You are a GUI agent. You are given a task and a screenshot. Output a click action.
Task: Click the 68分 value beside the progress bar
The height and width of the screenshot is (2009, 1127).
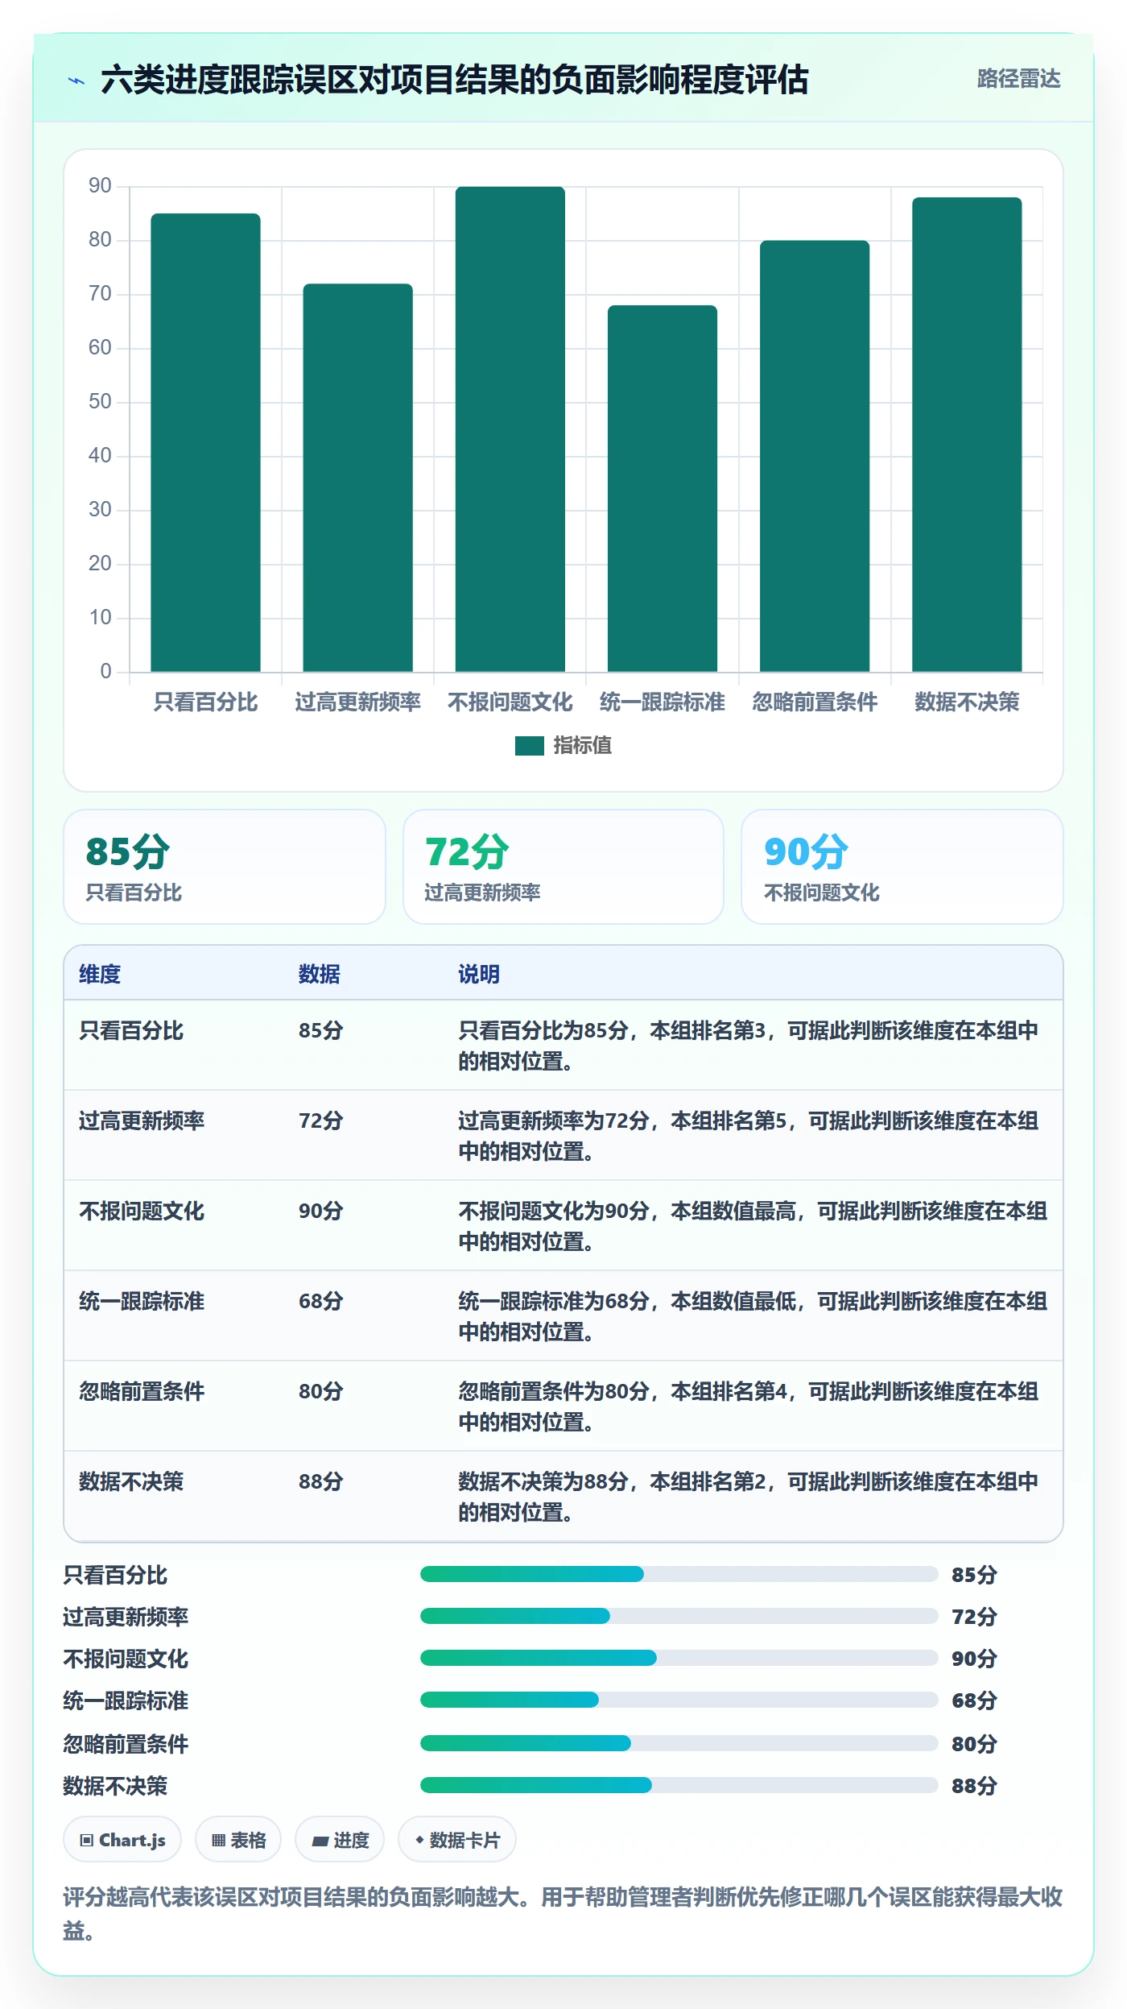pyautogui.click(x=974, y=1700)
